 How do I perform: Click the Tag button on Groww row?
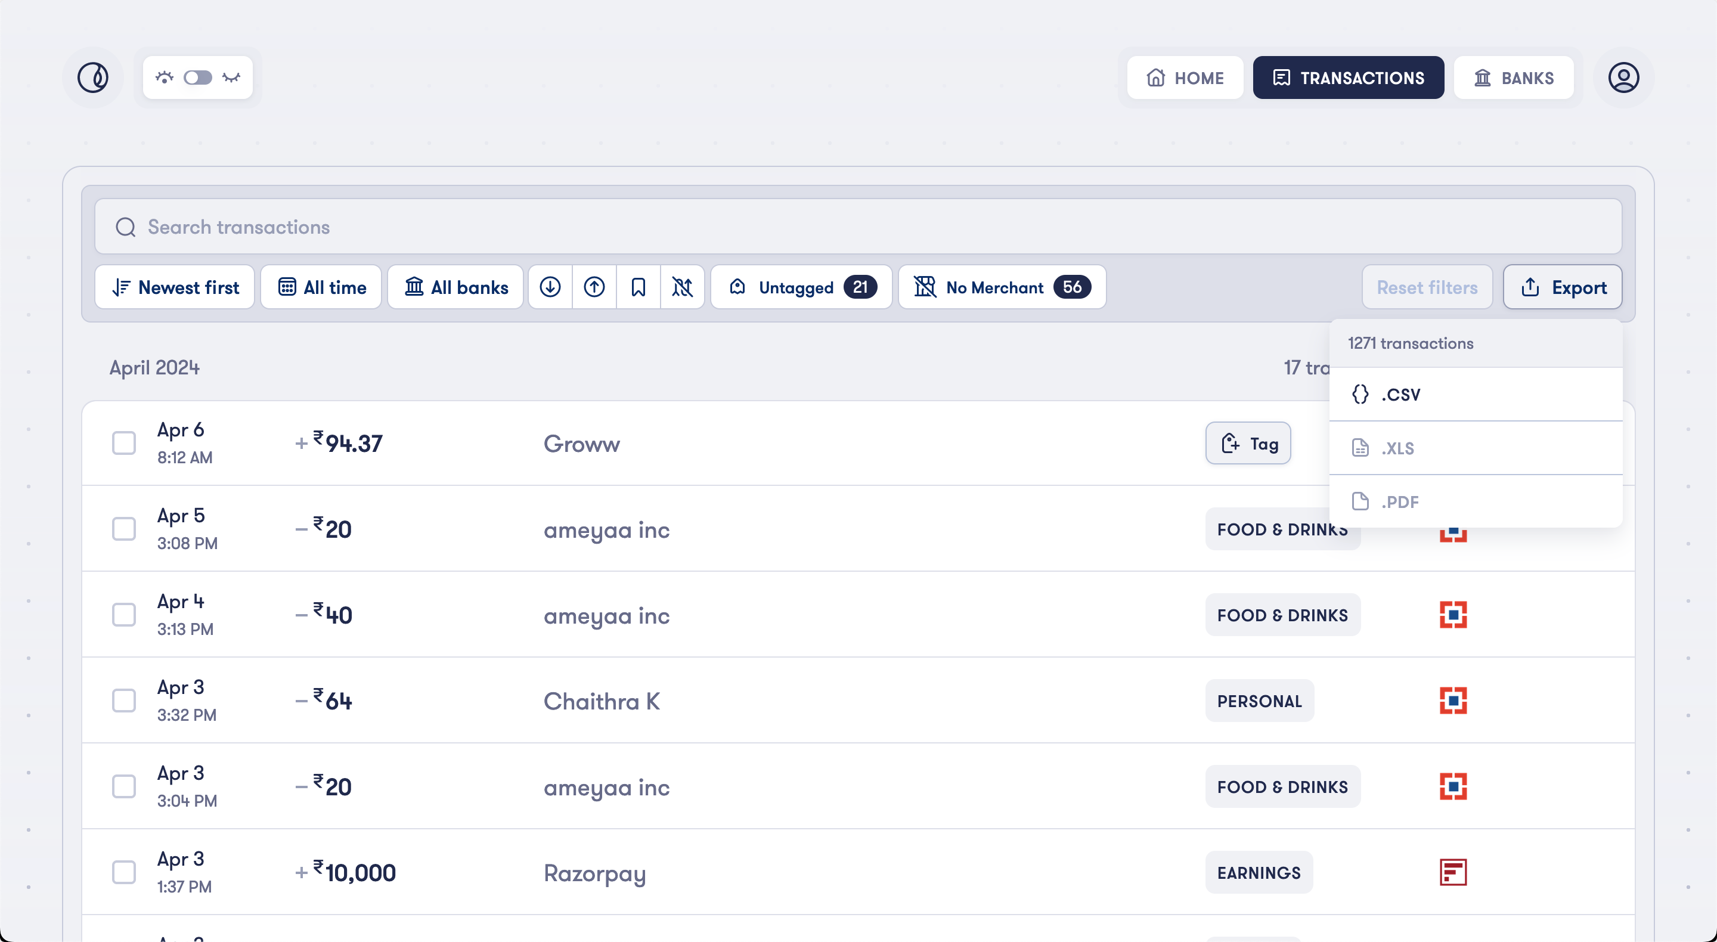(1248, 444)
